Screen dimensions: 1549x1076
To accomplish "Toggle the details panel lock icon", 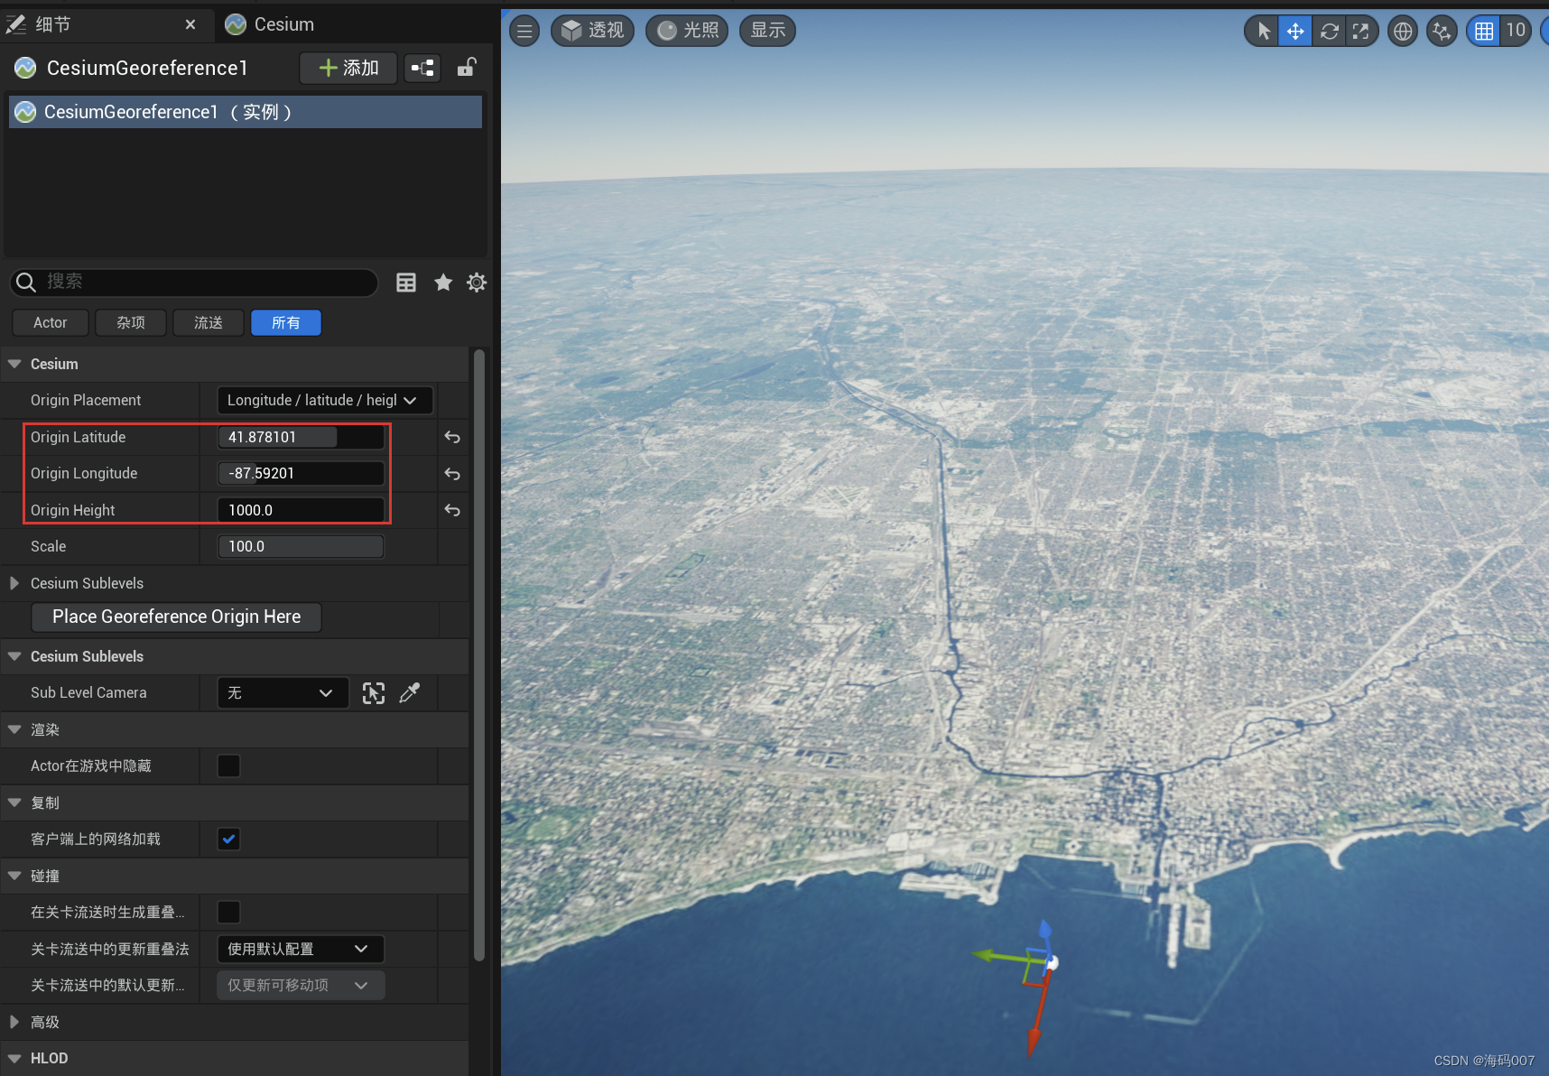I will click(x=467, y=68).
